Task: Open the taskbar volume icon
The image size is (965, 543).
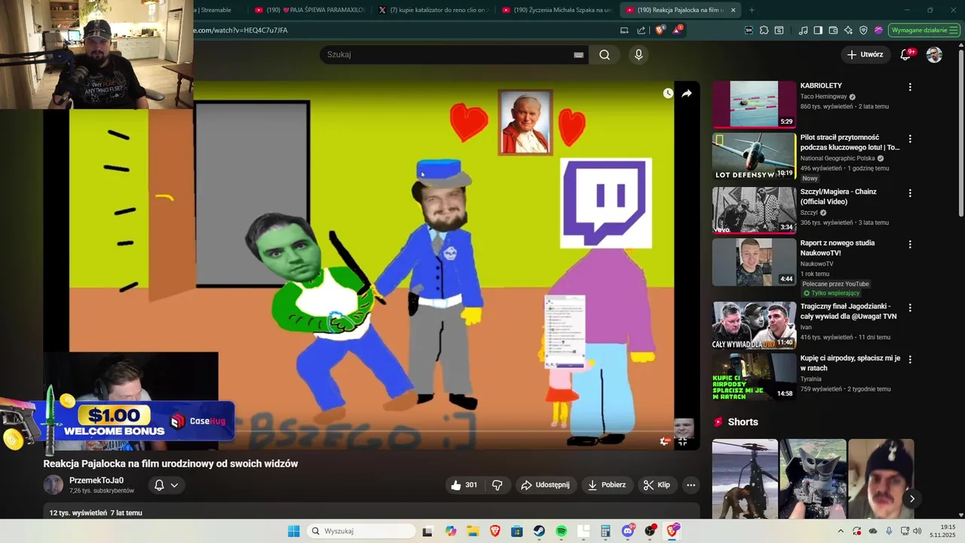Action: [x=917, y=531]
